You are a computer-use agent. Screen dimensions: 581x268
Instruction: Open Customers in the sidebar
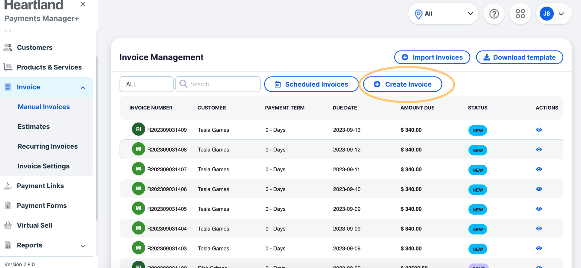pos(34,47)
